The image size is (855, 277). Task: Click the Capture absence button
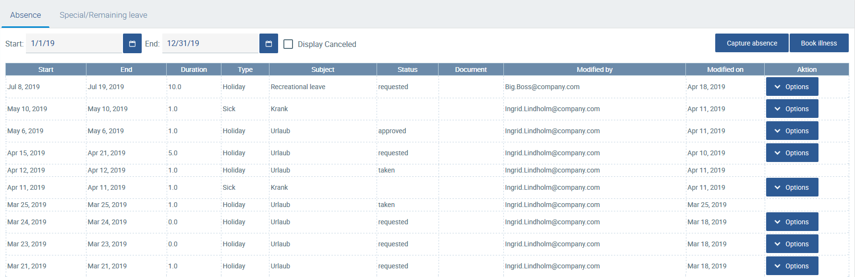point(751,43)
